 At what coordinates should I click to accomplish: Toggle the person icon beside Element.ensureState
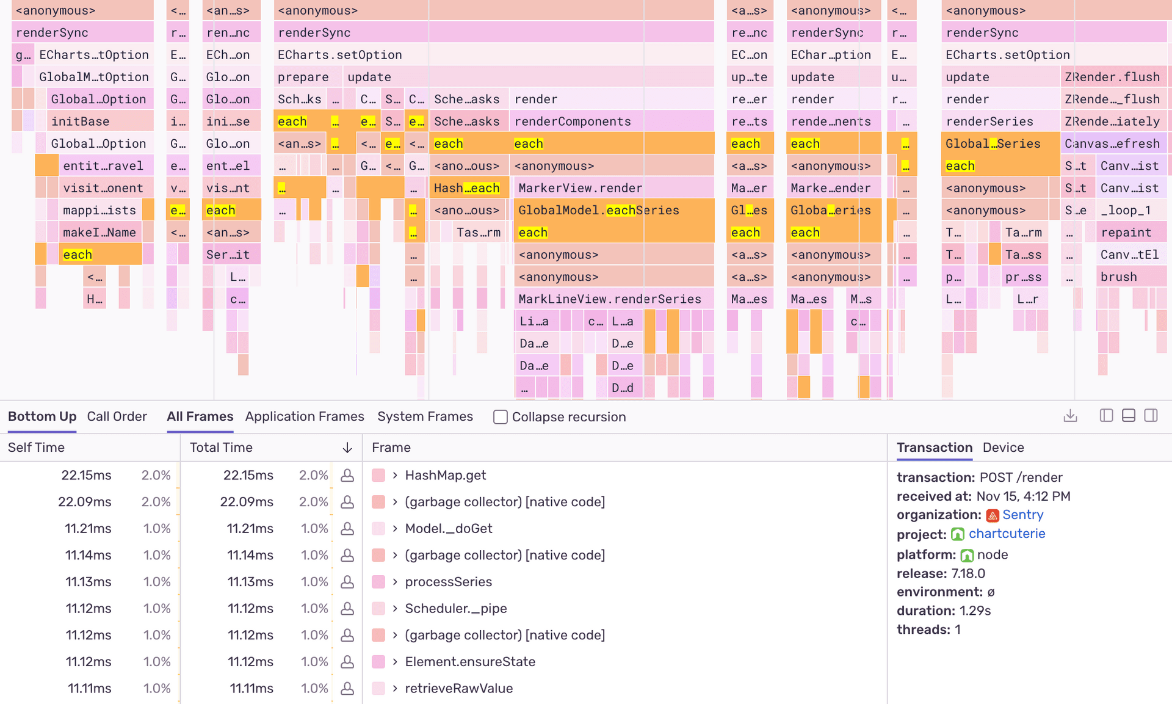[x=347, y=661]
